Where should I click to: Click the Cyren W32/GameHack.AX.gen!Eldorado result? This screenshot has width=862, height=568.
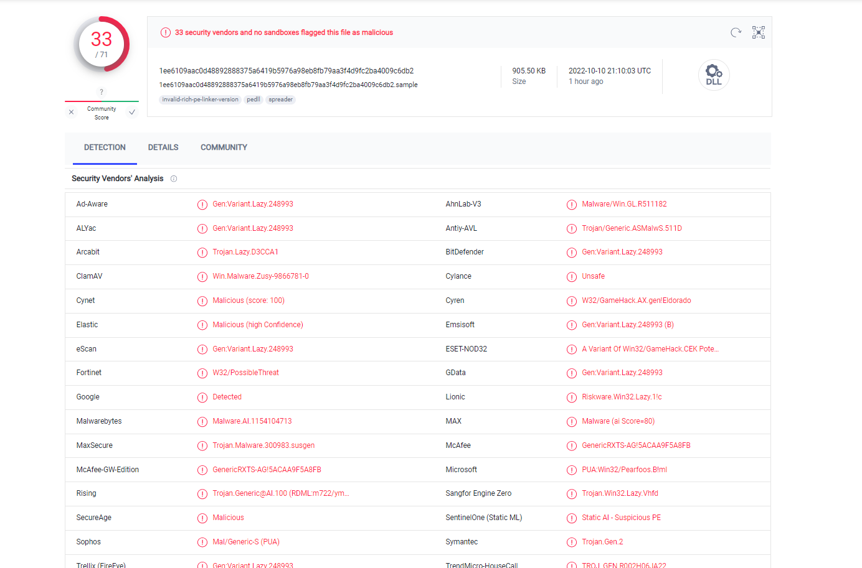tap(636, 300)
